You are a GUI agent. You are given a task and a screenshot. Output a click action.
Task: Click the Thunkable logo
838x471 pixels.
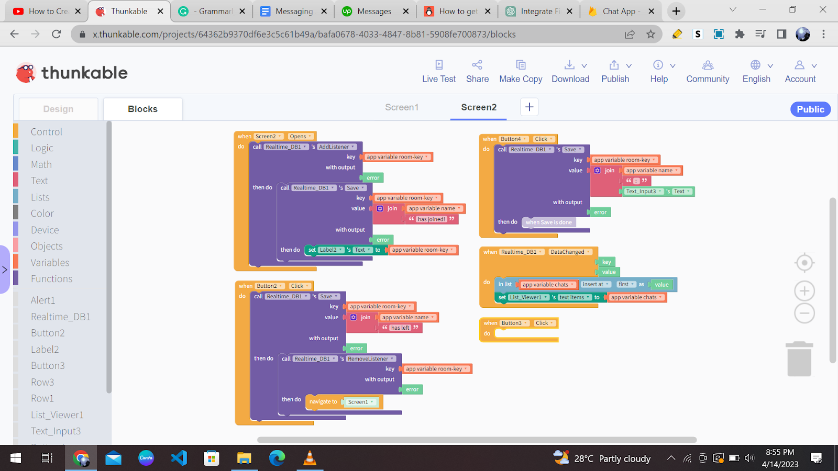coord(72,73)
